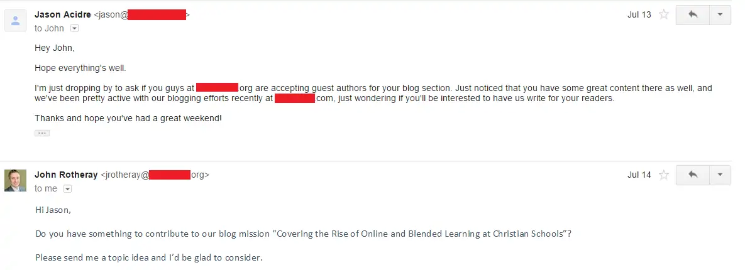Click the 'Hi Jason,' greeting text
Viewport: 745px width, 270px height.
tap(53, 210)
